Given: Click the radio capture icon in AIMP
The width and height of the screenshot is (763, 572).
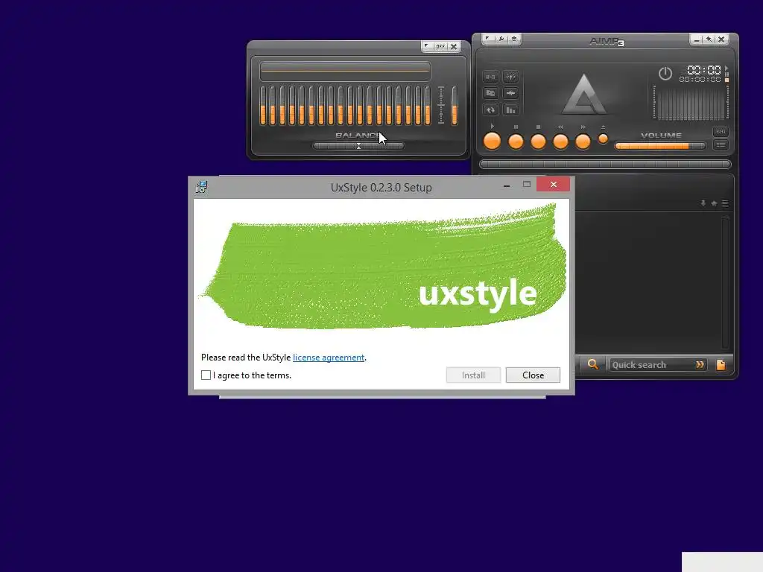Looking at the screenshot, I should 510,77.
